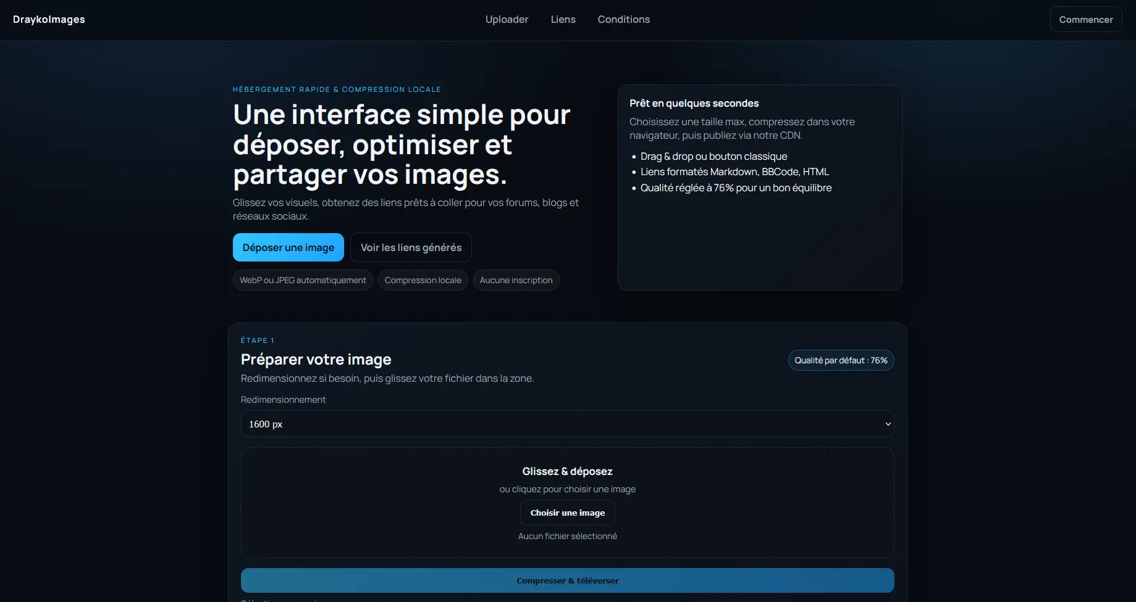The height and width of the screenshot is (602, 1136).
Task: Click the Aucune inscription chip
Action: point(516,280)
